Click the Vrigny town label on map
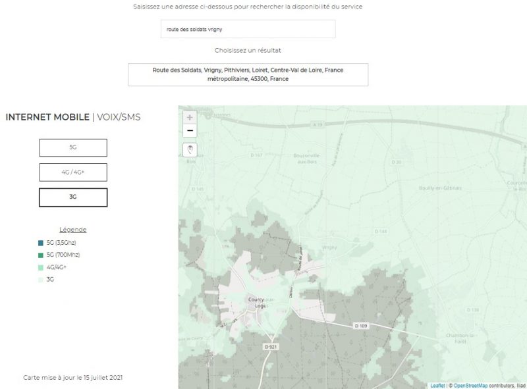The image size is (527, 389). pos(330,247)
